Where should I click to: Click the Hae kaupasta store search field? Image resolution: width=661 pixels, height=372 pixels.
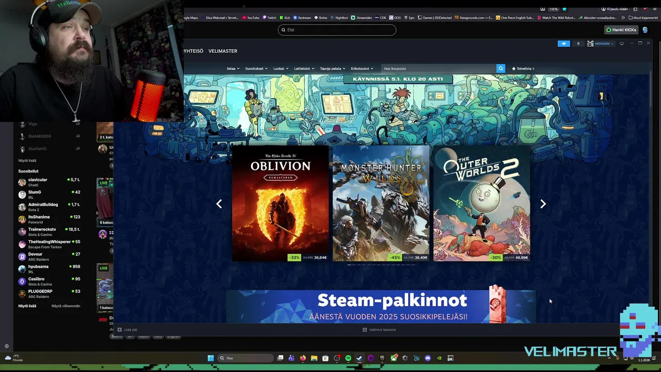point(438,68)
